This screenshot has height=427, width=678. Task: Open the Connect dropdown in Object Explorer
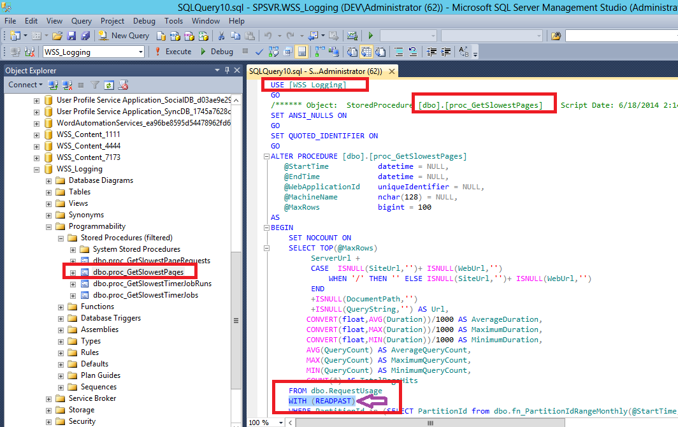25,85
